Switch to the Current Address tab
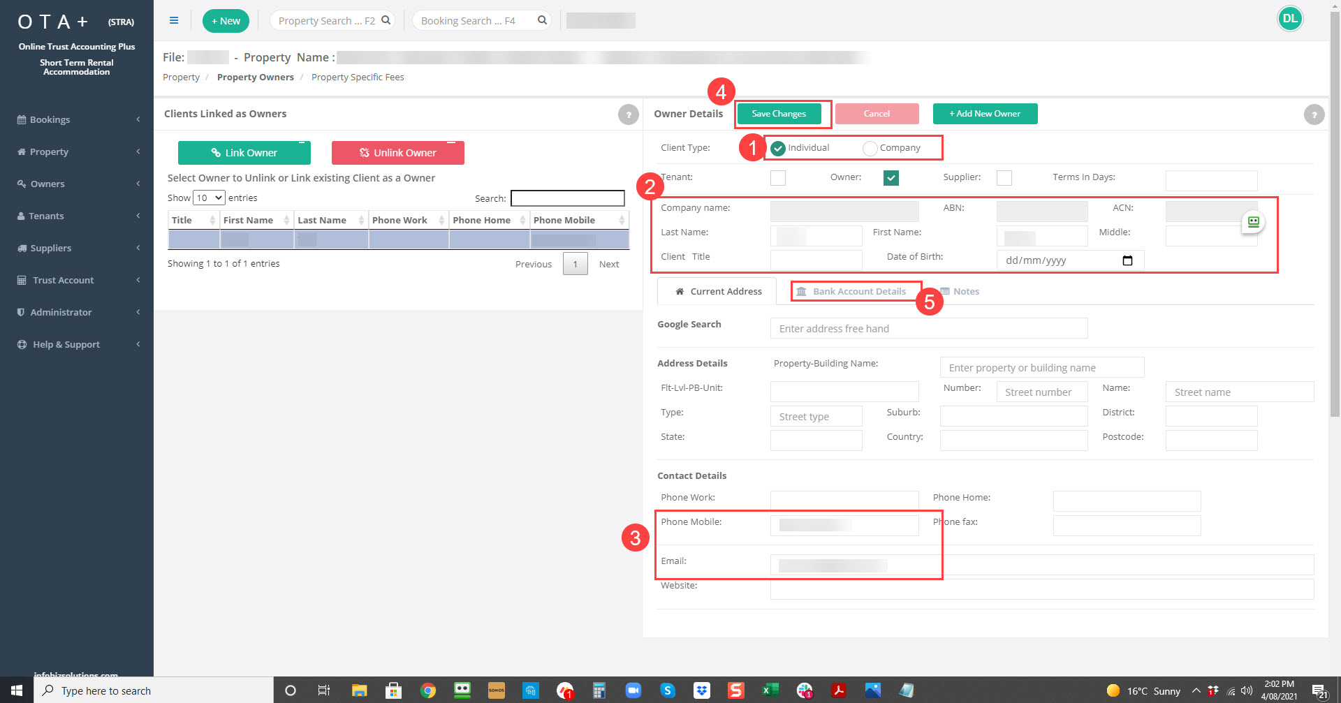Viewport: 1341px width, 703px height. [x=717, y=292]
